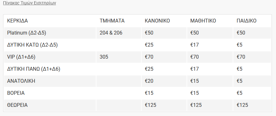Click the 305 section cell
The width and height of the screenshot is (276, 116).
click(104, 57)
